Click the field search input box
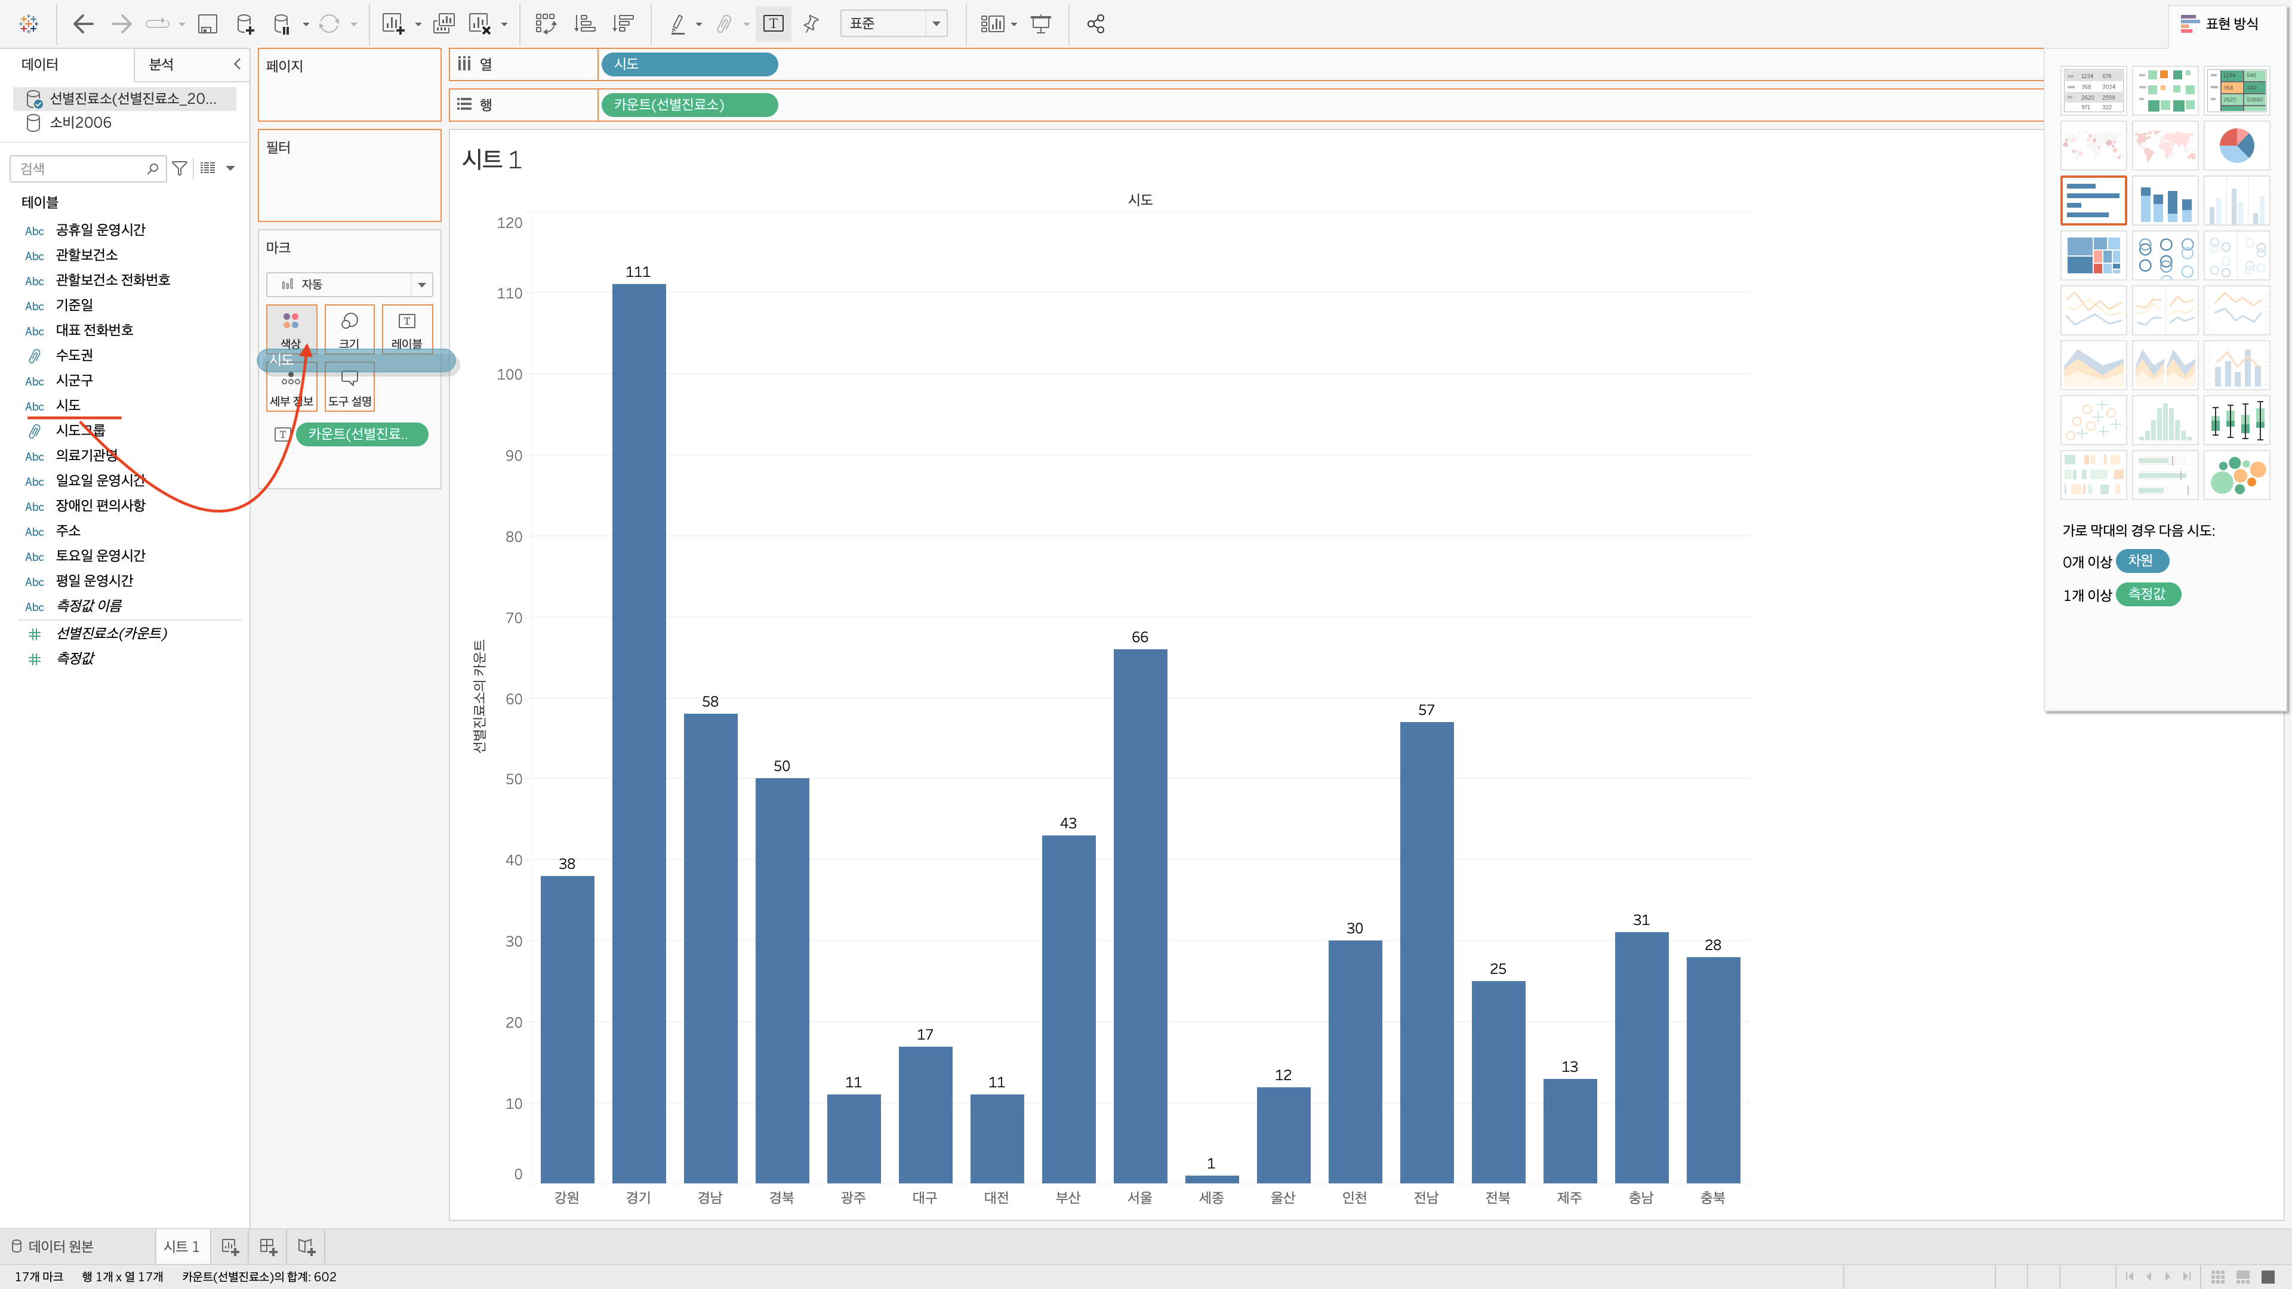The height and width of the screenshot is (1289, 2292). pyautogui.click(x=80, y=168)
